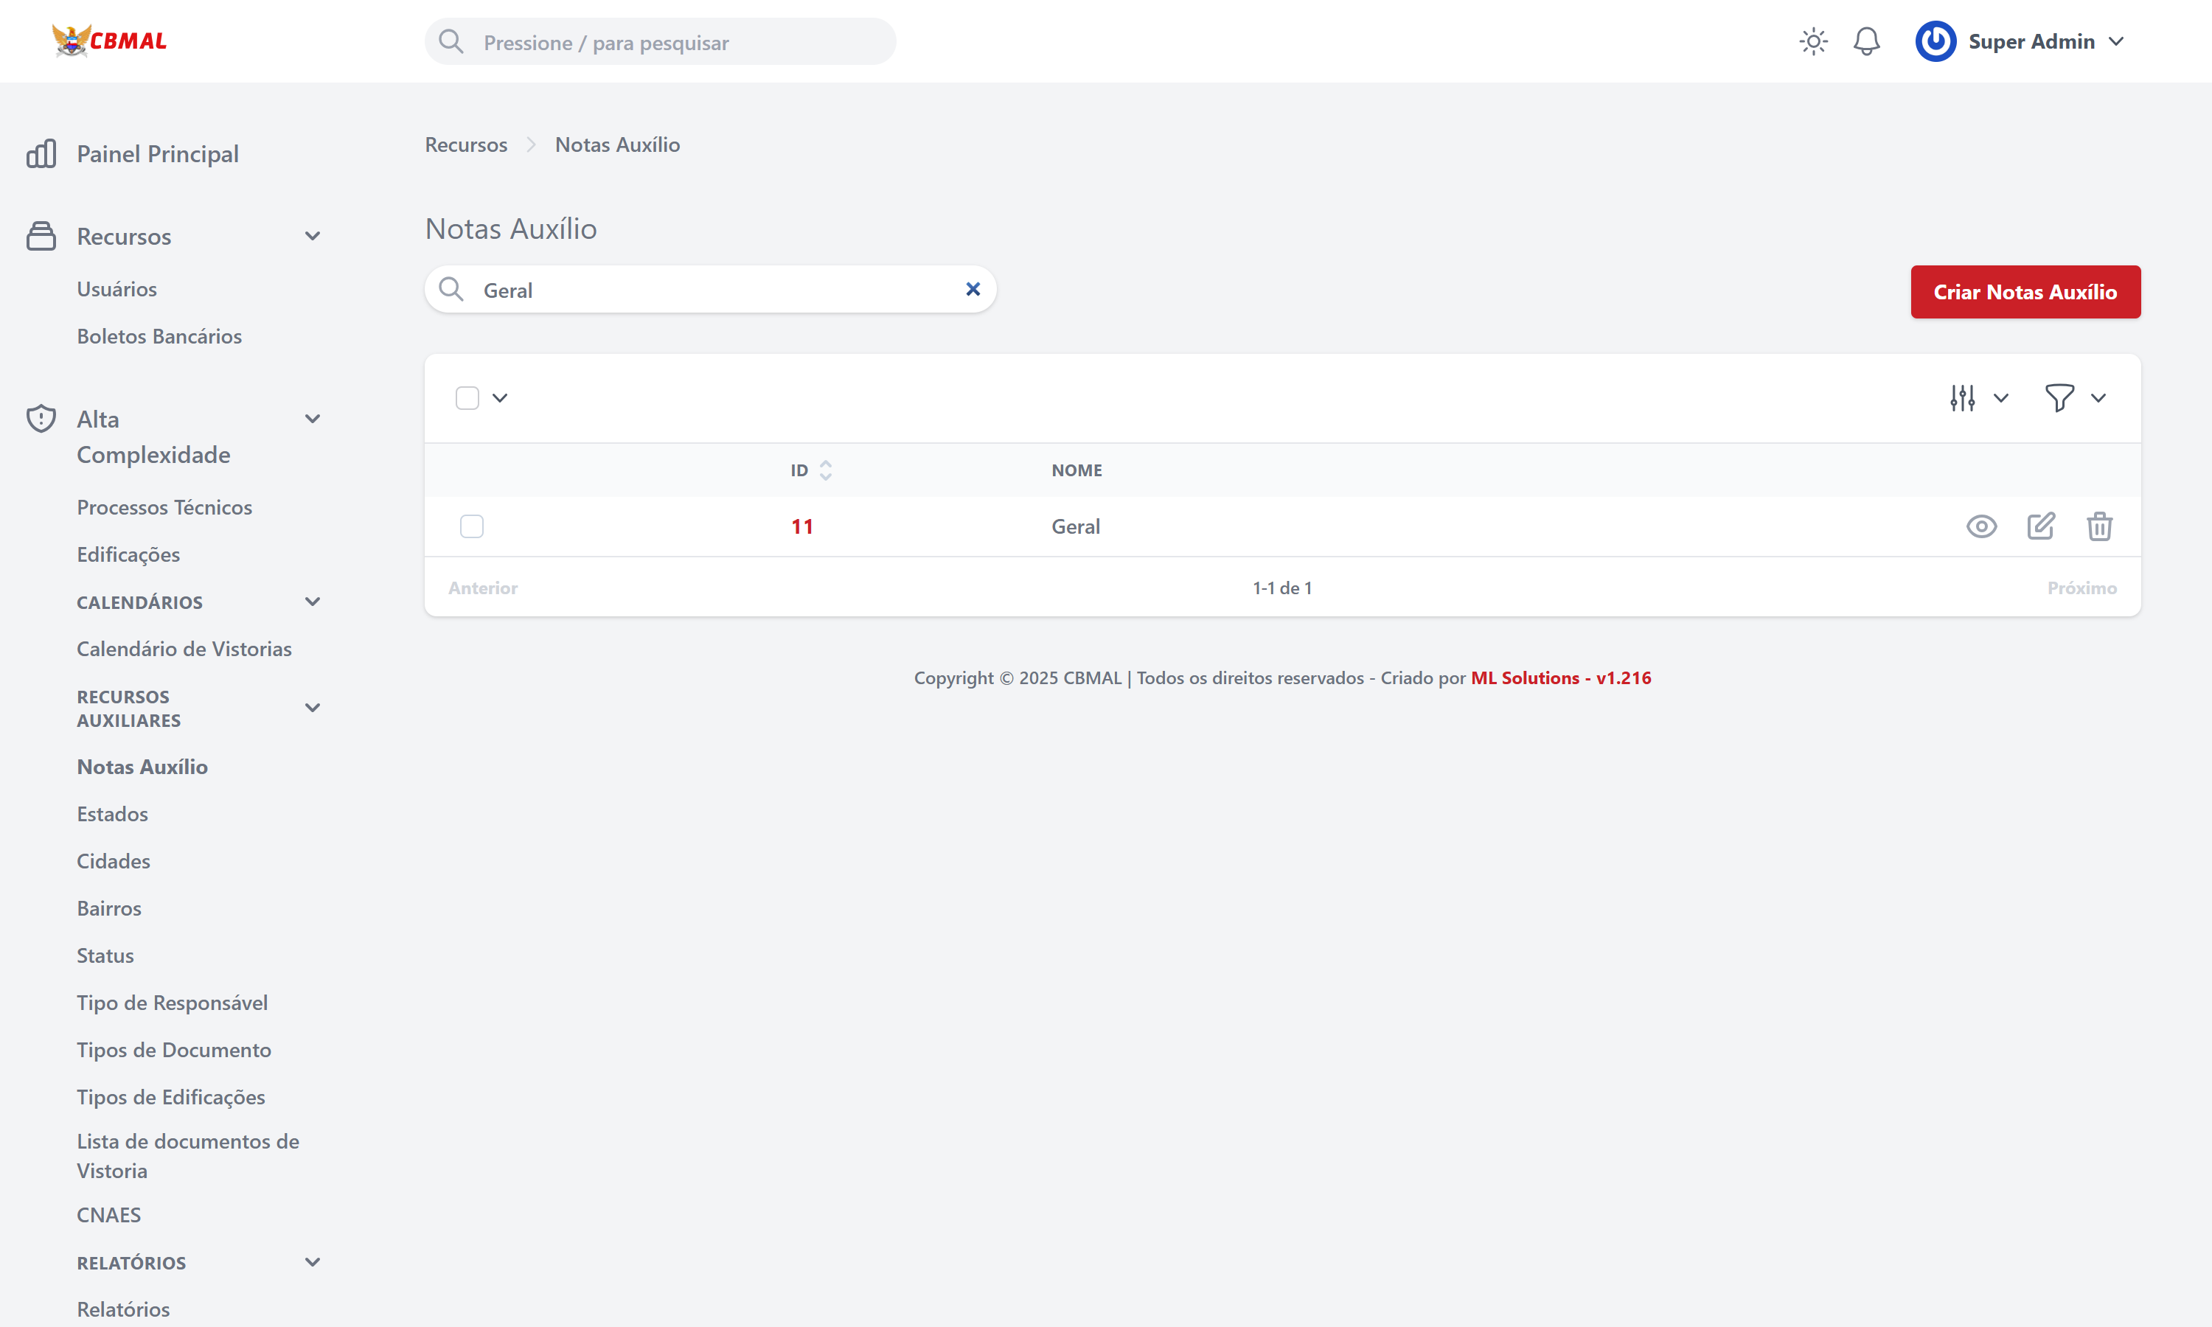This screenshot has height=1327, width=2212.
Task: Select Usuários in the sidebar
Action: click(116, 289)
